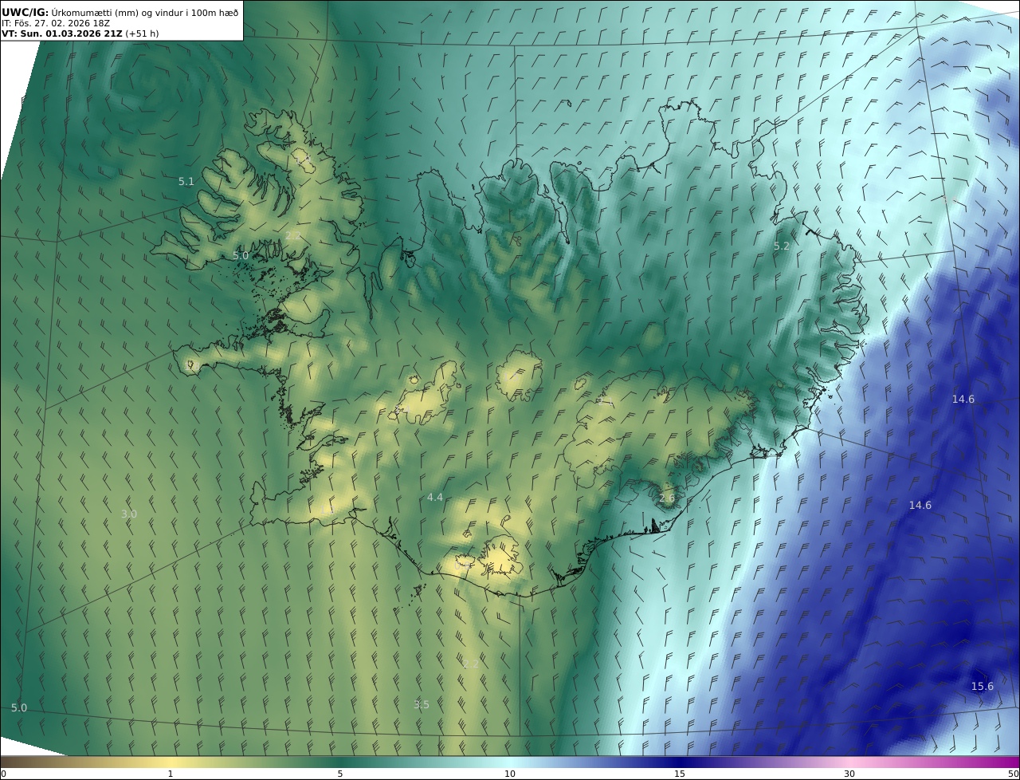Image resolution: width=1020 pixels, height=780 pixels.
Task: Click the colorbar tick label 30
Action: tap(849, 774)
